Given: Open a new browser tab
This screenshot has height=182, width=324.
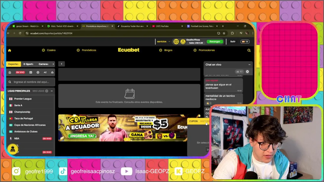Looking at the screenshot, I should pyautogui.click(x=223, y=26).
